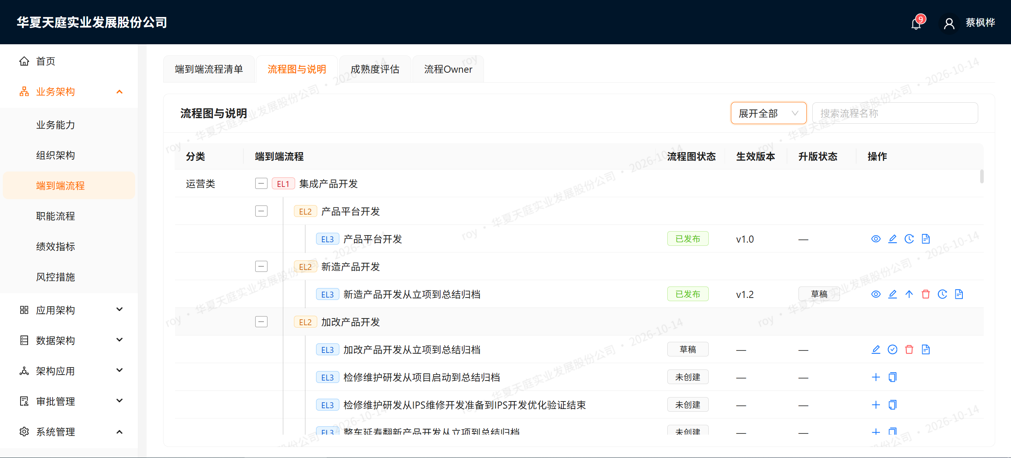Screen dimensions: 1011x458
Task: Focus the 搜索流程名称 search field
Action: pos(895,113)
